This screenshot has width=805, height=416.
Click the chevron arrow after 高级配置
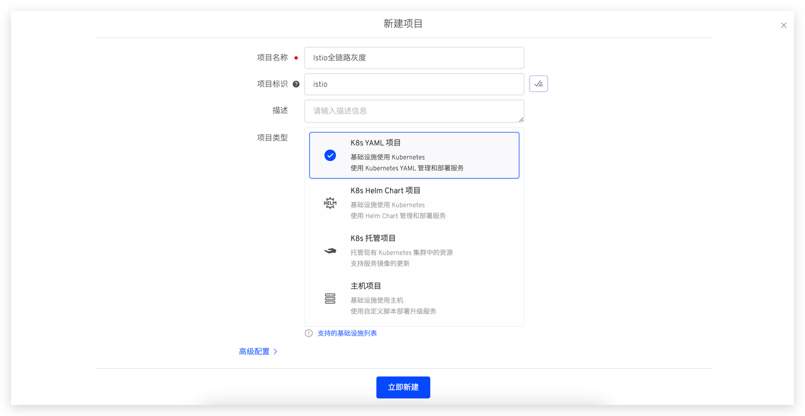click(x=275, y=351)
